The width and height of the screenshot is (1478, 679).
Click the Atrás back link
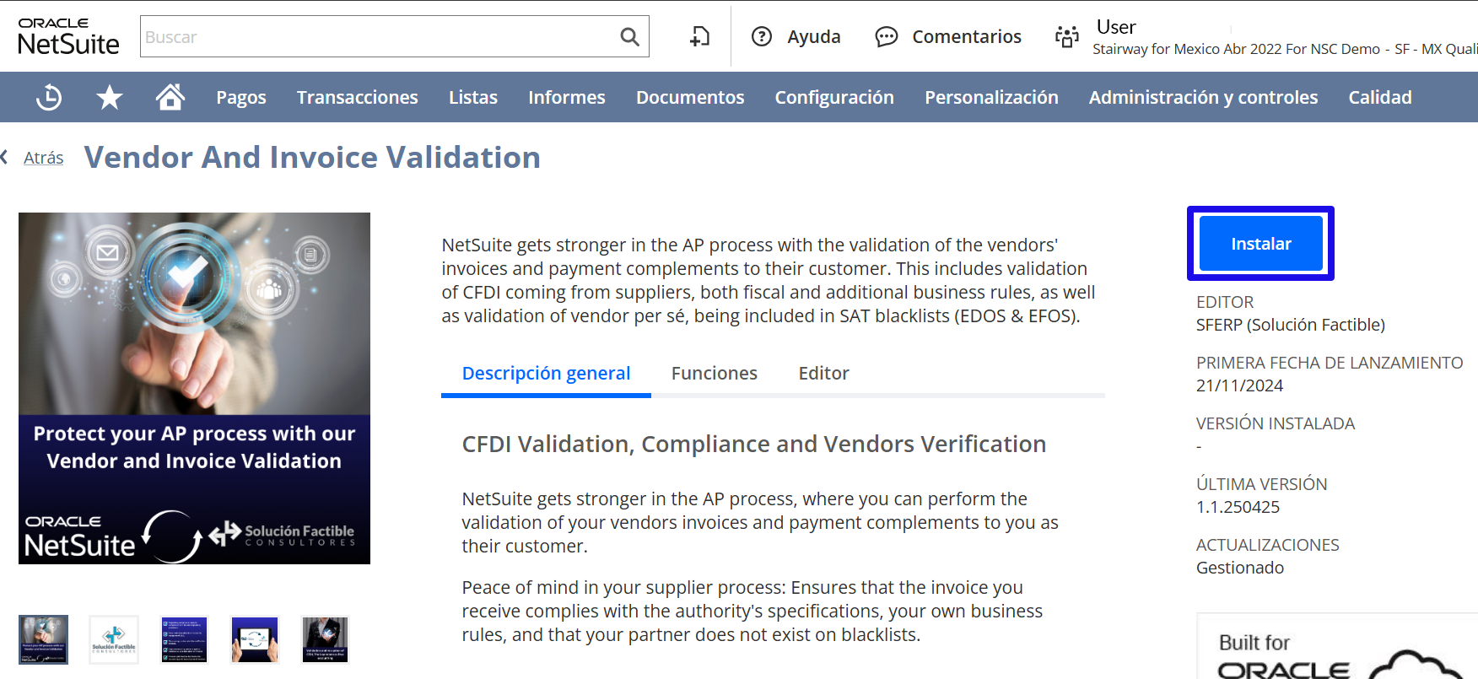click(x=43, y=159)
